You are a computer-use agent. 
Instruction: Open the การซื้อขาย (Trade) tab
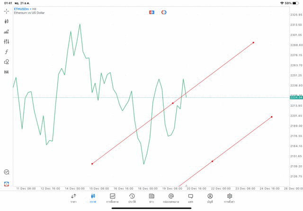(x=112, y=198)
